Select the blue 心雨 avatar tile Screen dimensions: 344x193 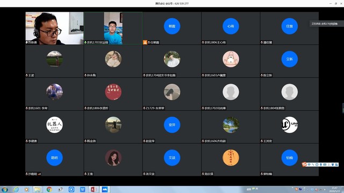click(231, 26)
